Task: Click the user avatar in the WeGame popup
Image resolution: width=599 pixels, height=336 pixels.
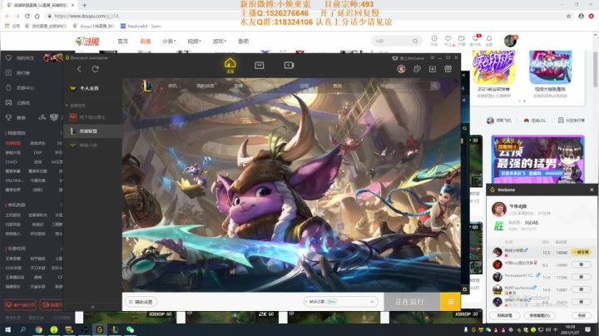Action: point(498,210)
